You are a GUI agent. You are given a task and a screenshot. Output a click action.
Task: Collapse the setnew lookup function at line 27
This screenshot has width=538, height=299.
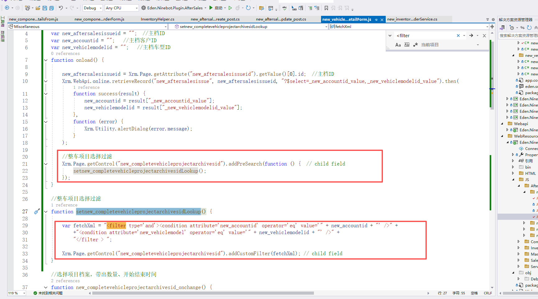coord(46,212)
